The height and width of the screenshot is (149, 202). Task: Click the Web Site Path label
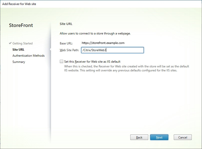click(69, 50)
